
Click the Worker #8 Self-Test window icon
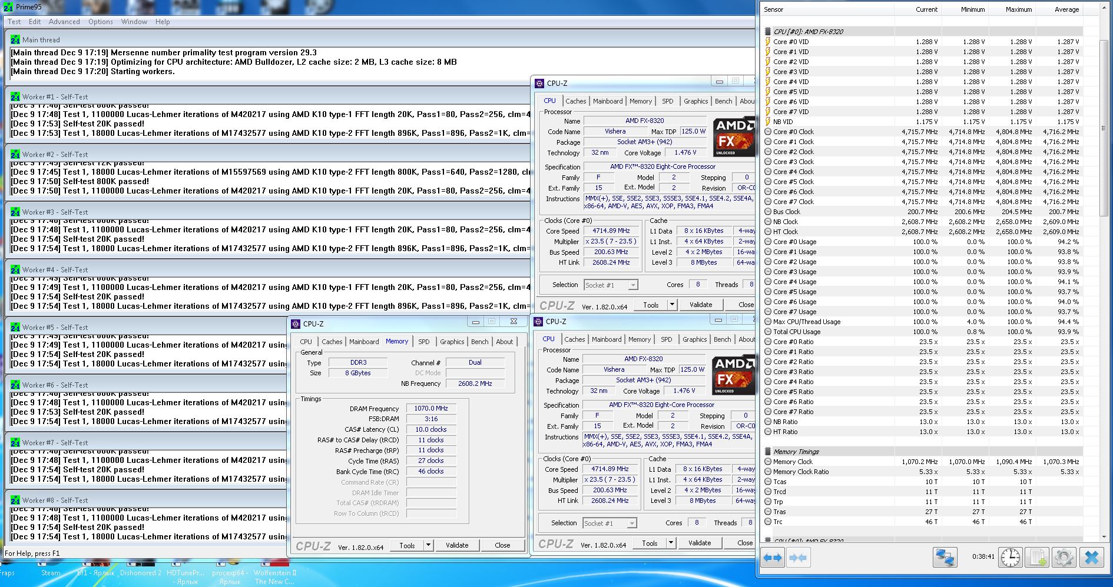(x=15, y=500)
